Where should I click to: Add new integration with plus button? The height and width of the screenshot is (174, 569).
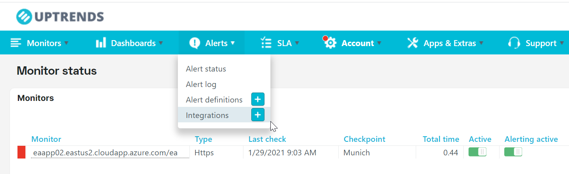click(258, 115)
